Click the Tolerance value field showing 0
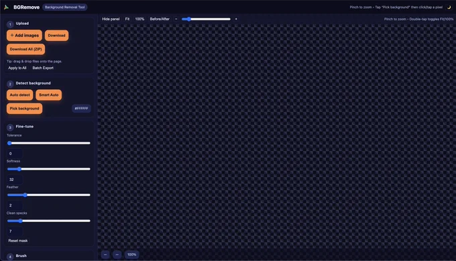 pyautogui.click(x=15, y=154)
